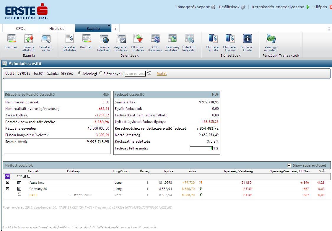Open the Apple Inc. position details icon
The height and width of the screenshot is (231, 332).
click(19, 183)
